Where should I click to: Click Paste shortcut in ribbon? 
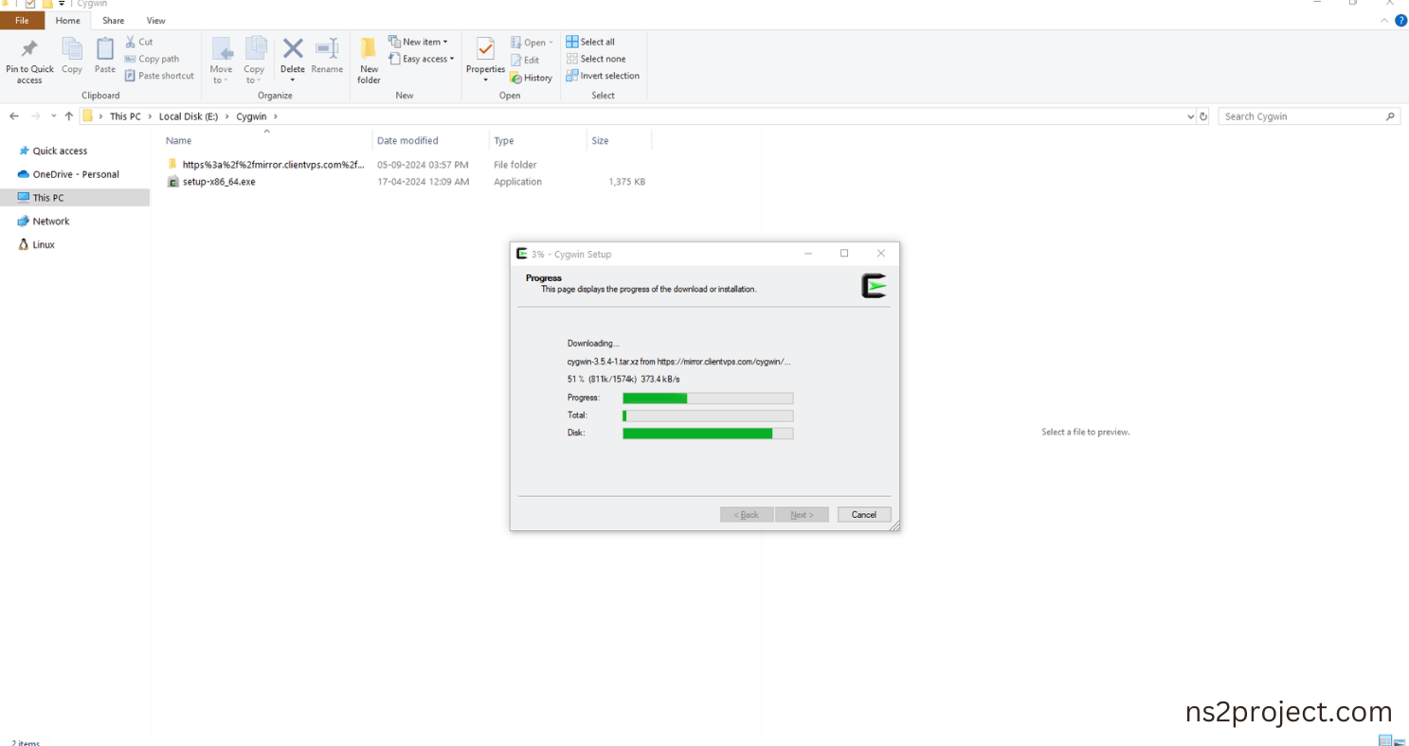pos(159,76)
